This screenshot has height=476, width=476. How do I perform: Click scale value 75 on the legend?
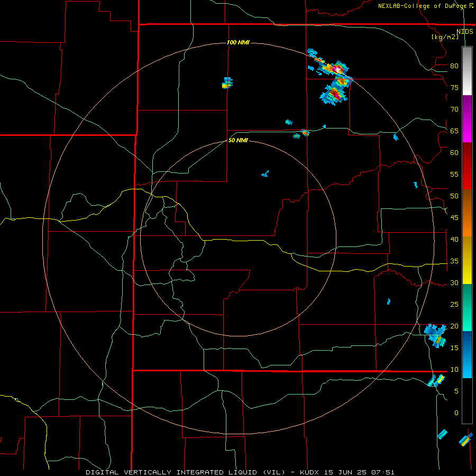(x=454, y=88)
